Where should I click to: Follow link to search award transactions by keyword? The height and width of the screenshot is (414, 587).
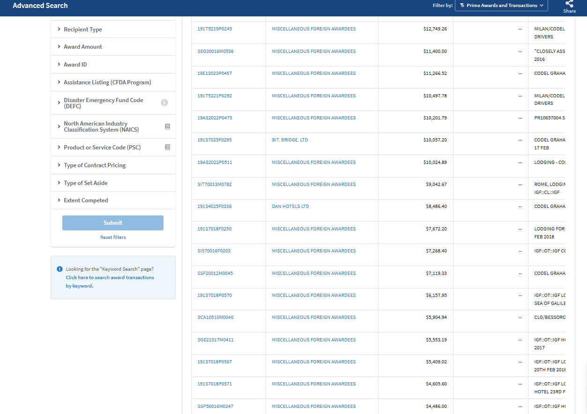click(x=110, y=281)
